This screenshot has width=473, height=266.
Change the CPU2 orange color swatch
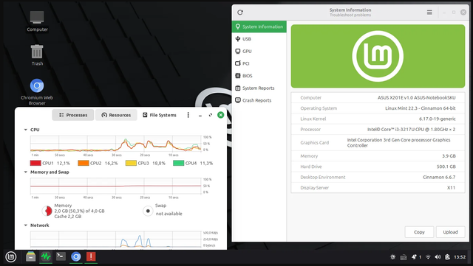pyautogui.click(x=84, y=163)
